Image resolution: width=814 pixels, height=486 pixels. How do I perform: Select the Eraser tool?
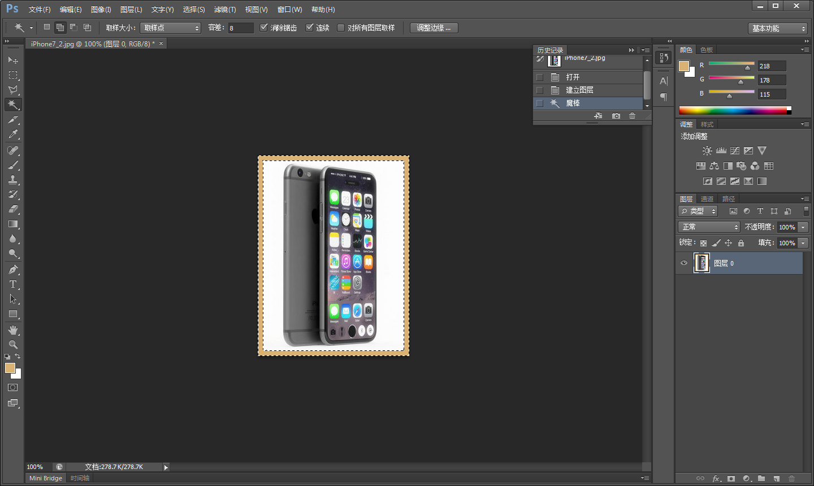coord(13,209)
